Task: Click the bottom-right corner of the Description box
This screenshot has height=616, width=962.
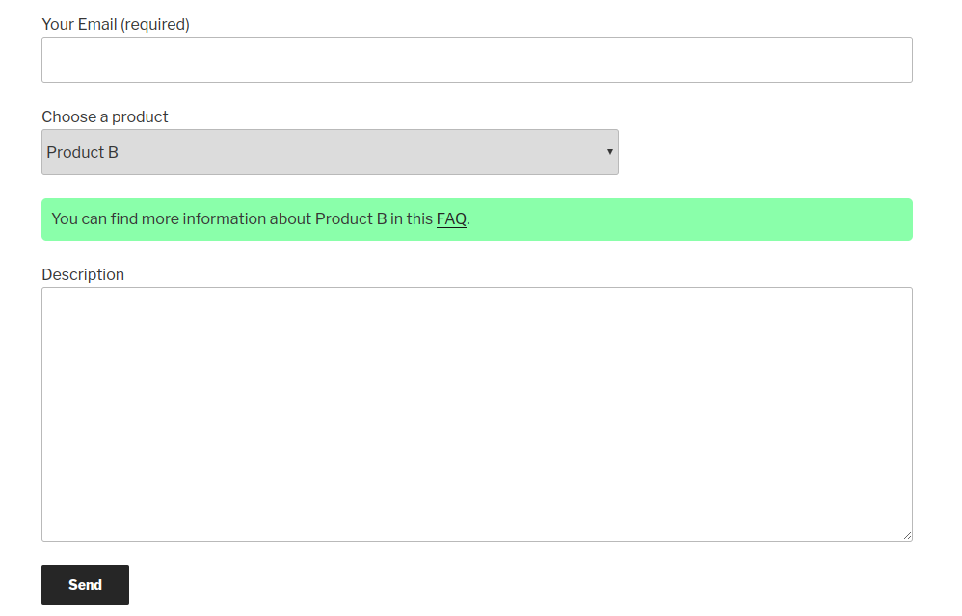Action: [x=907, y=536]
